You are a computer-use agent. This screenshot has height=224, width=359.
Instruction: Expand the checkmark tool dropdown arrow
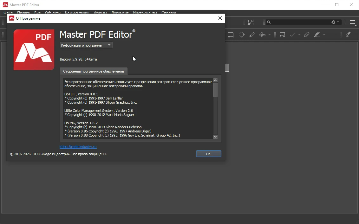click(x=299, y=35)
